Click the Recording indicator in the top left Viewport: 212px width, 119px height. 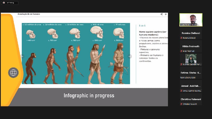coord(10,3)
